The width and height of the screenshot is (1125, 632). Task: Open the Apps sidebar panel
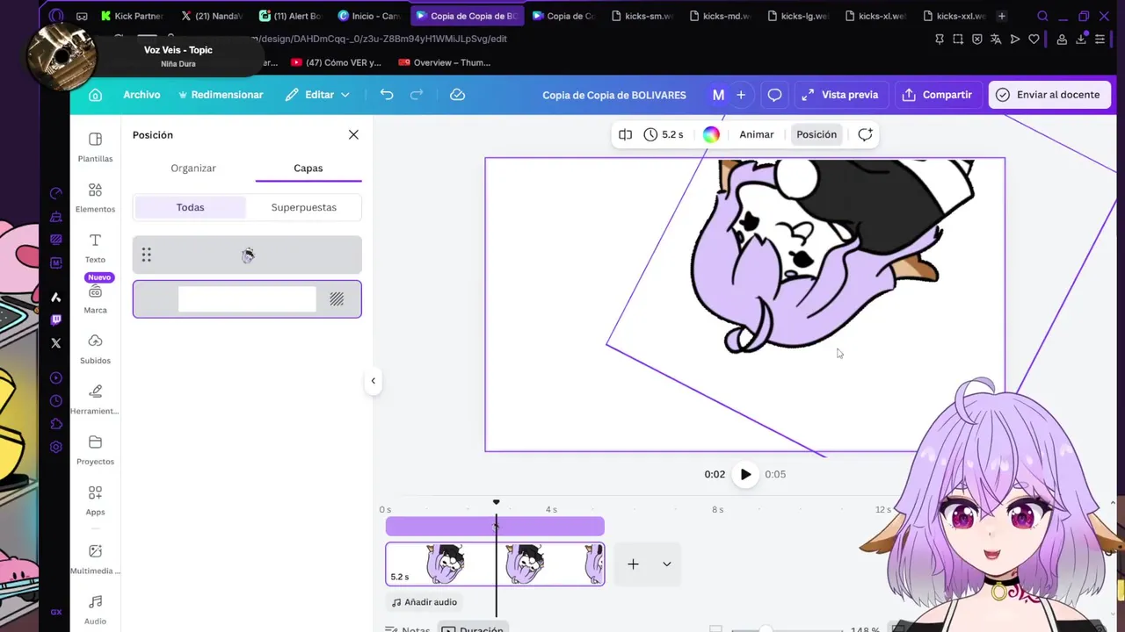[95, 500]
